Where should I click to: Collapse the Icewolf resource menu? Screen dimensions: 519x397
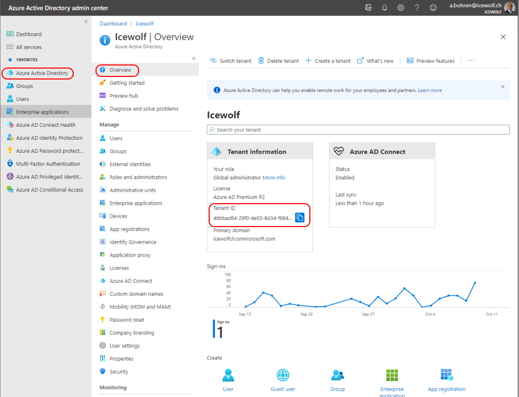[x=194, y=58]
